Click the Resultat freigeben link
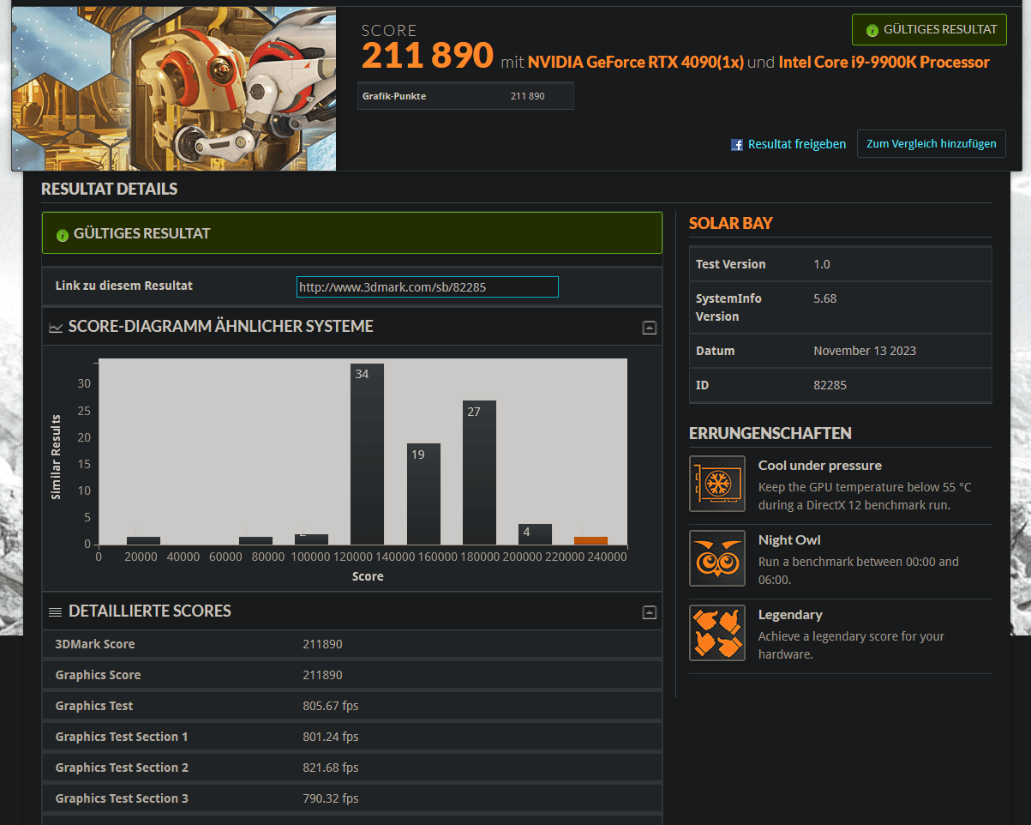The height and width of the screenshot is (825, 1031). coord(796,144)
